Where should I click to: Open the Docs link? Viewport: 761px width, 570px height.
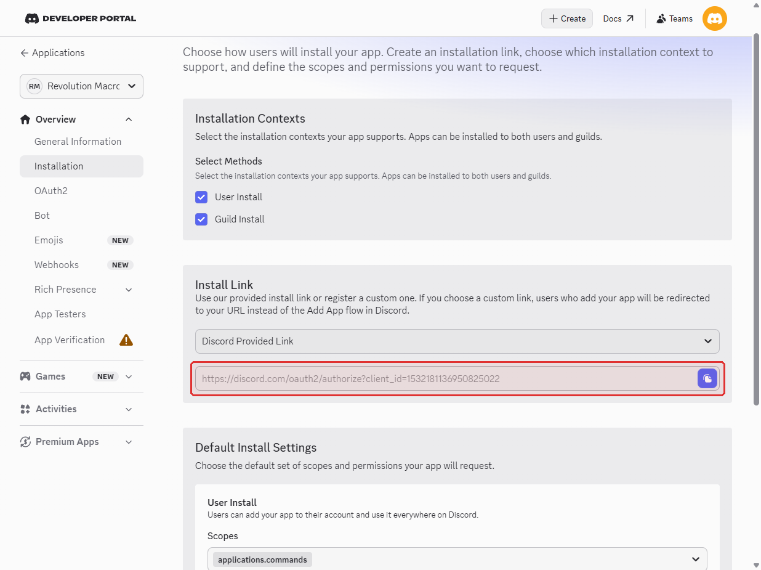click(618, 18)
